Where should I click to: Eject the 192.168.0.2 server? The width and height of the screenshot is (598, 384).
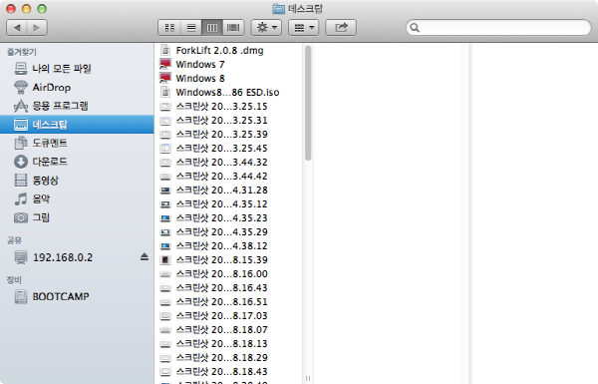[145, 257]
